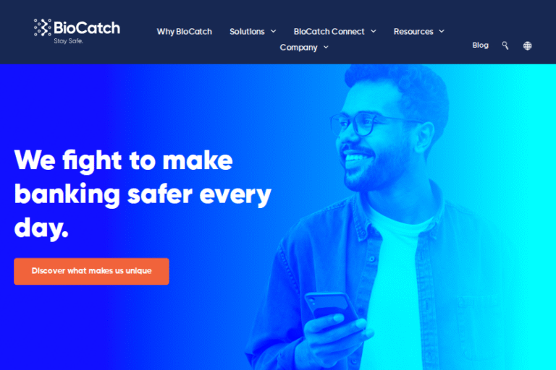The width and height of the screenshot is (556, 370).
Task: Select the Company menu item
Action: coord(298,48)
